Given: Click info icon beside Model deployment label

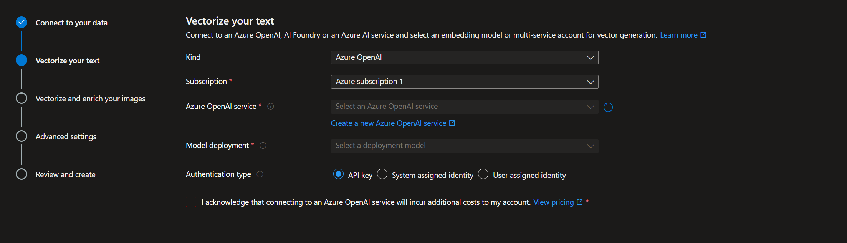Looking at the screenshot, I should pos(263,146).
